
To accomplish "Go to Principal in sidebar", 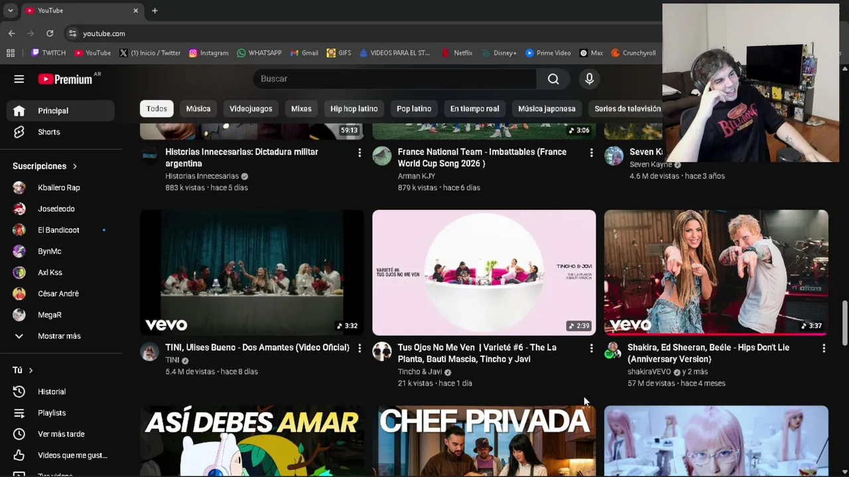I will (x=61, y=111).
